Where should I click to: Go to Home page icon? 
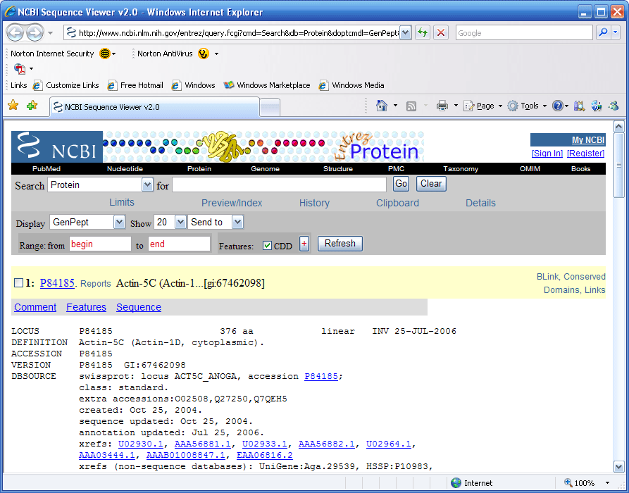(382, 106)
